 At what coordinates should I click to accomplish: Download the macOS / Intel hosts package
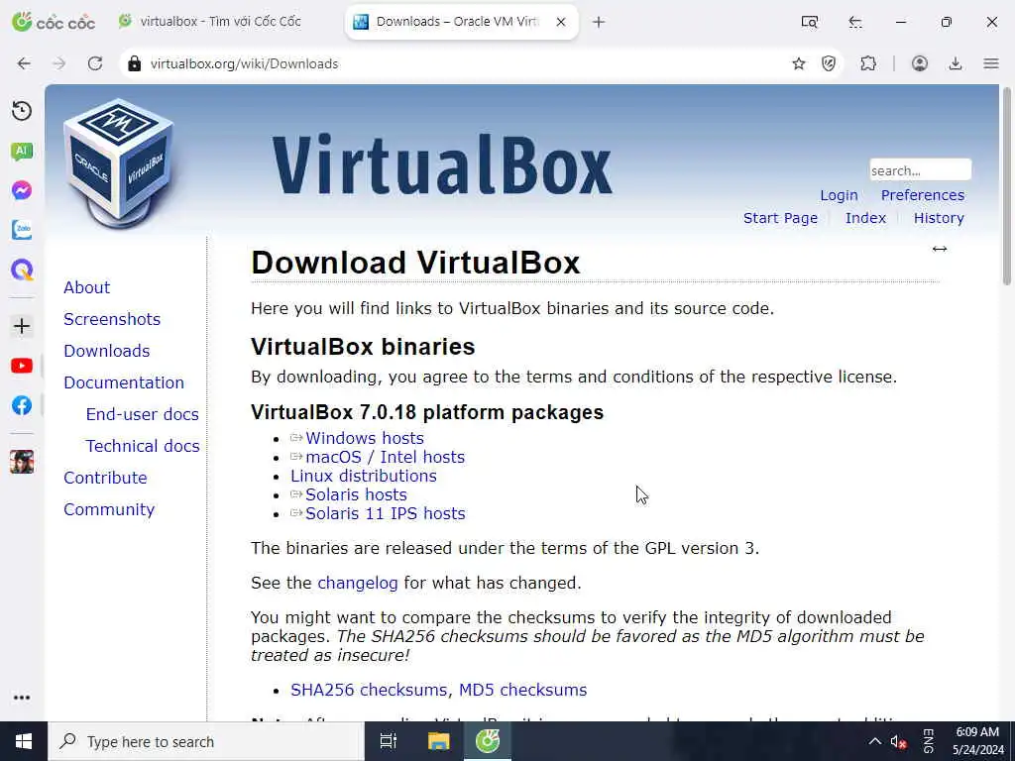(386, 457)
